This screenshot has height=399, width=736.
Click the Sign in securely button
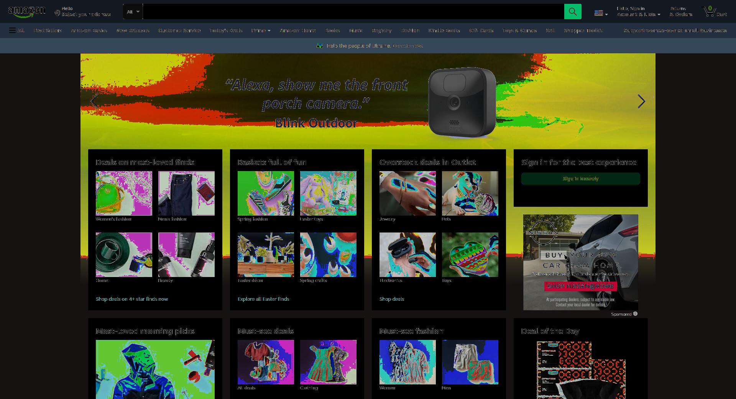(580, 179)
